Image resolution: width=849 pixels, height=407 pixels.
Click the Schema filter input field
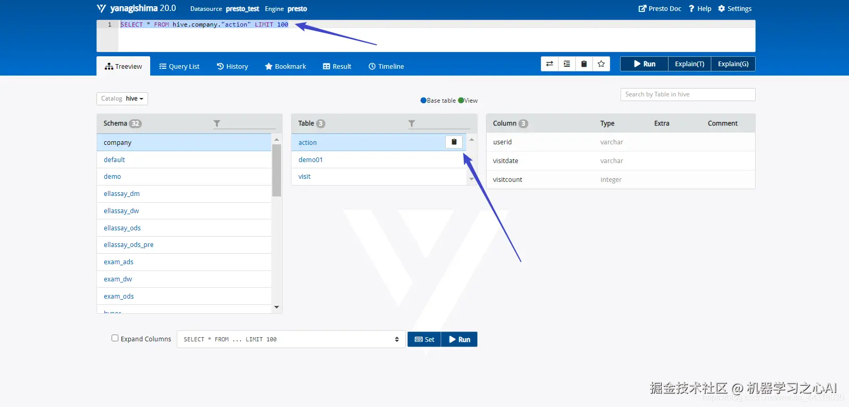tap(249, 124)
